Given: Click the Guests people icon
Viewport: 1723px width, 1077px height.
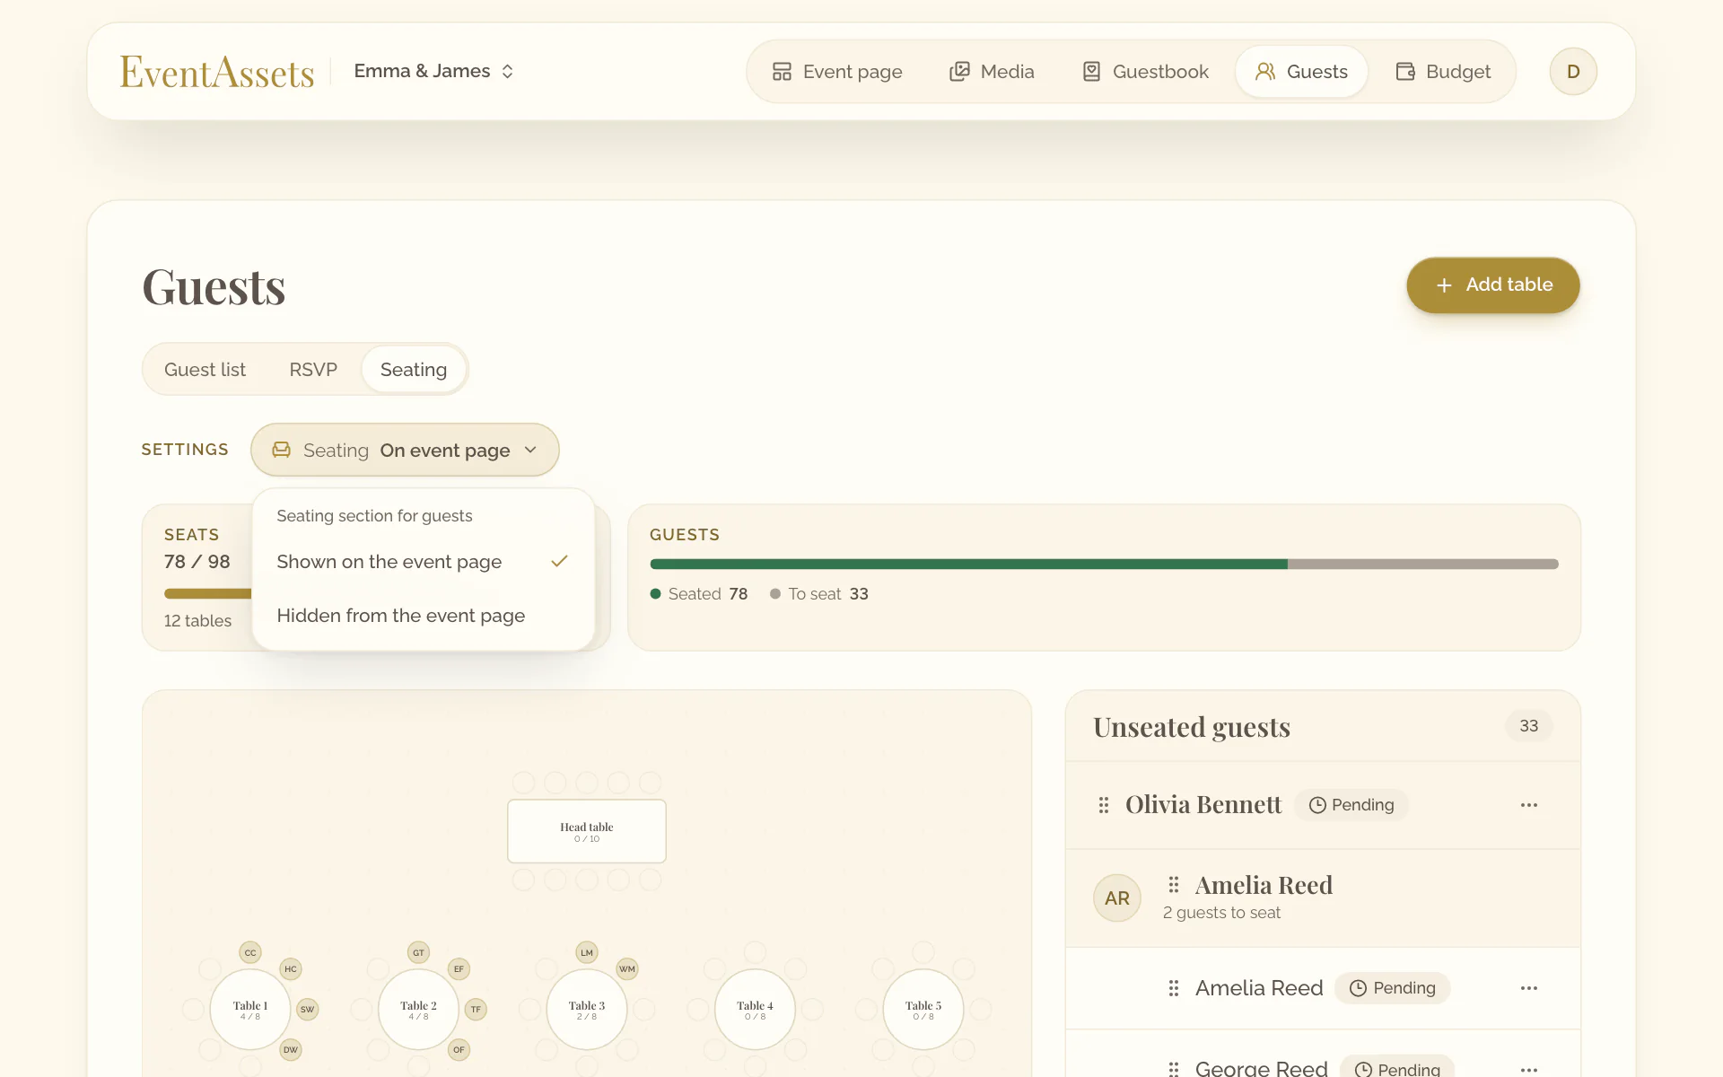Looking at the screenshot, I should 1265,72.
